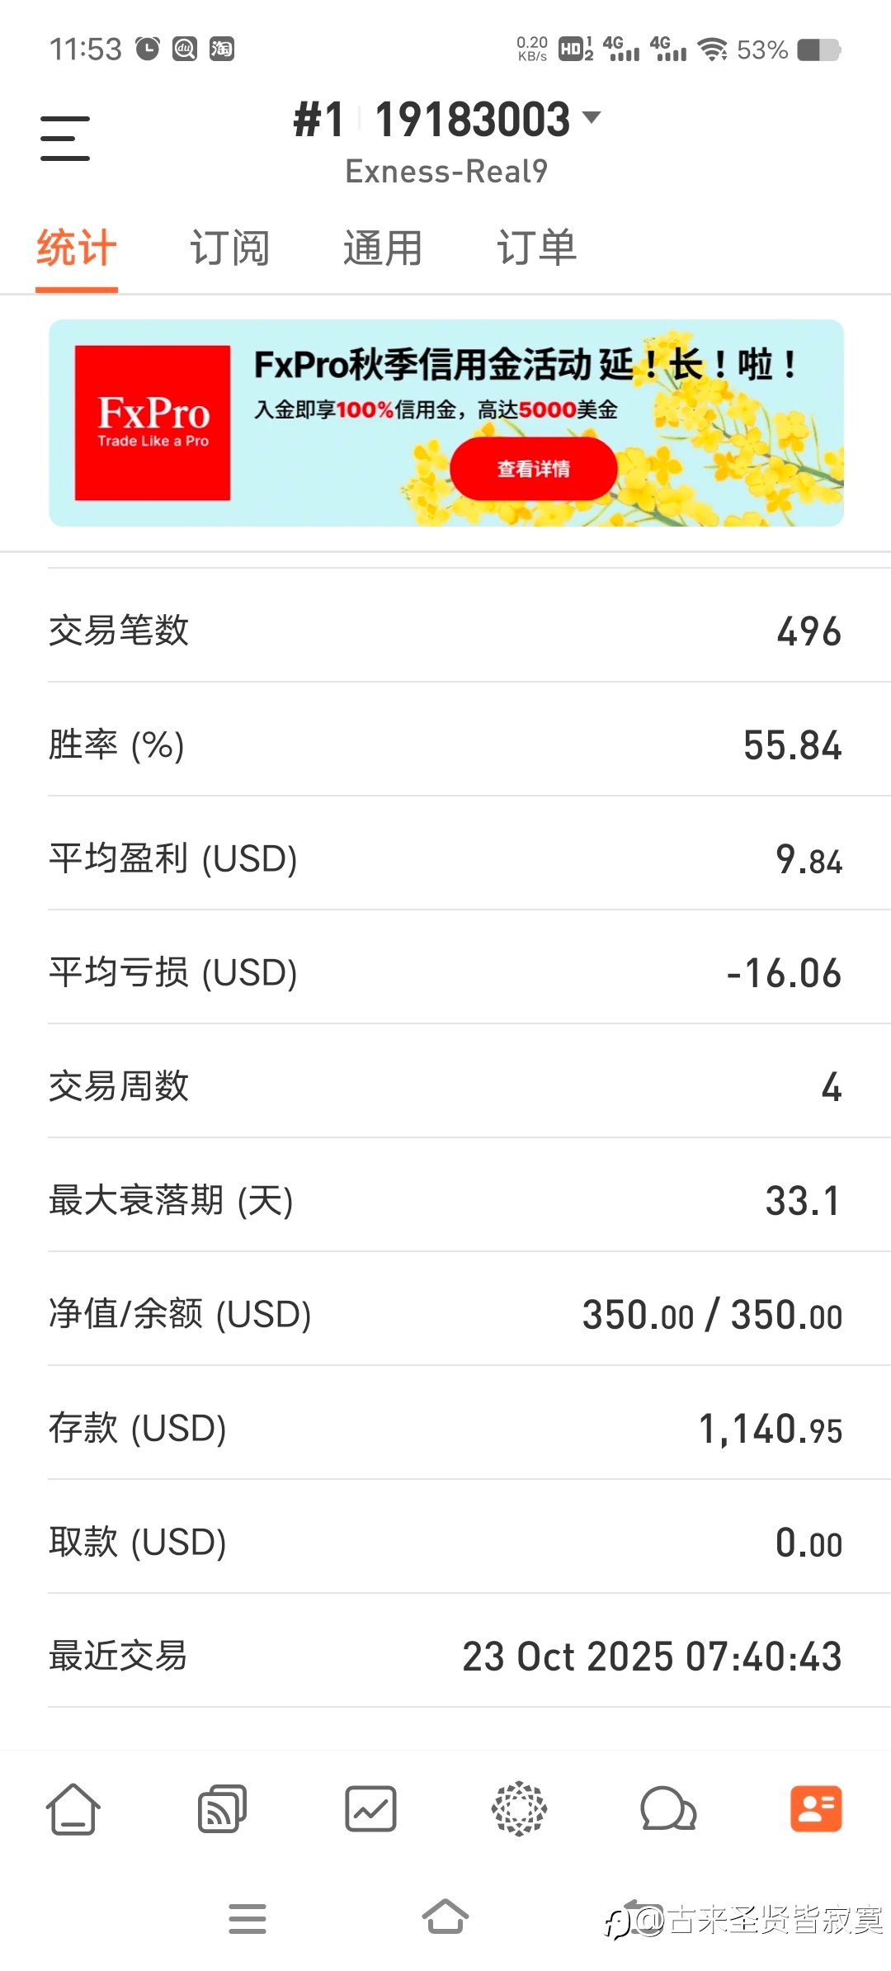Screen dimensions: 891x1971
Task: Open the signal subscriptions cast icon
Action: pyautogui.click(x=222, y=1809)
